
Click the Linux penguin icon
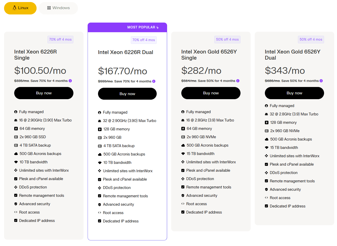[x=14, y=8]
